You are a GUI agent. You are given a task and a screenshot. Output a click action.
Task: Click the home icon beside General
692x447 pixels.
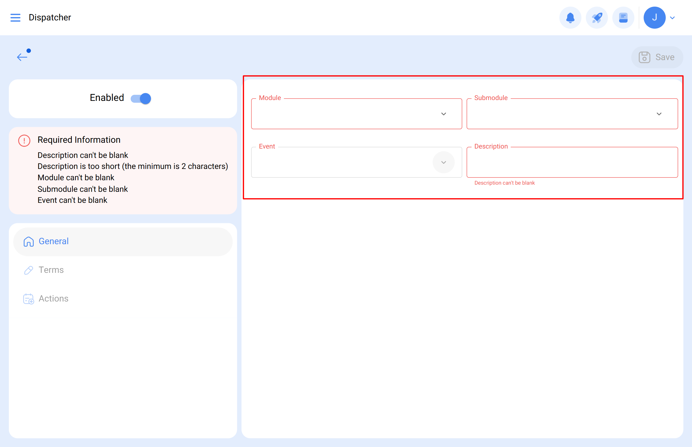28,241
